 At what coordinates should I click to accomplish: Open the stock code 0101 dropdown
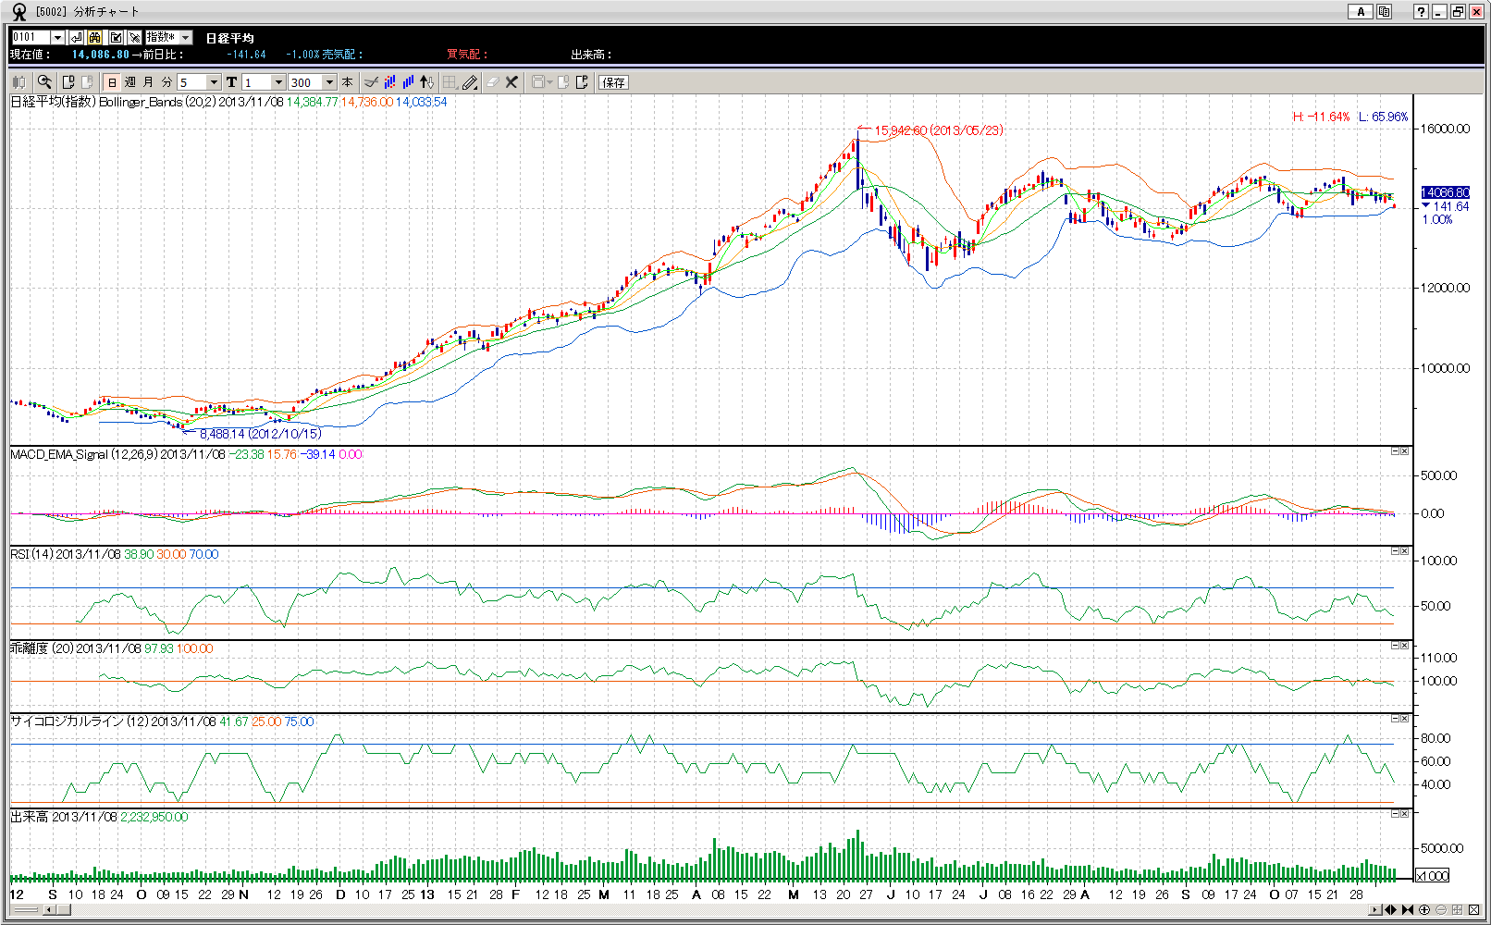(x=57, y=37)
